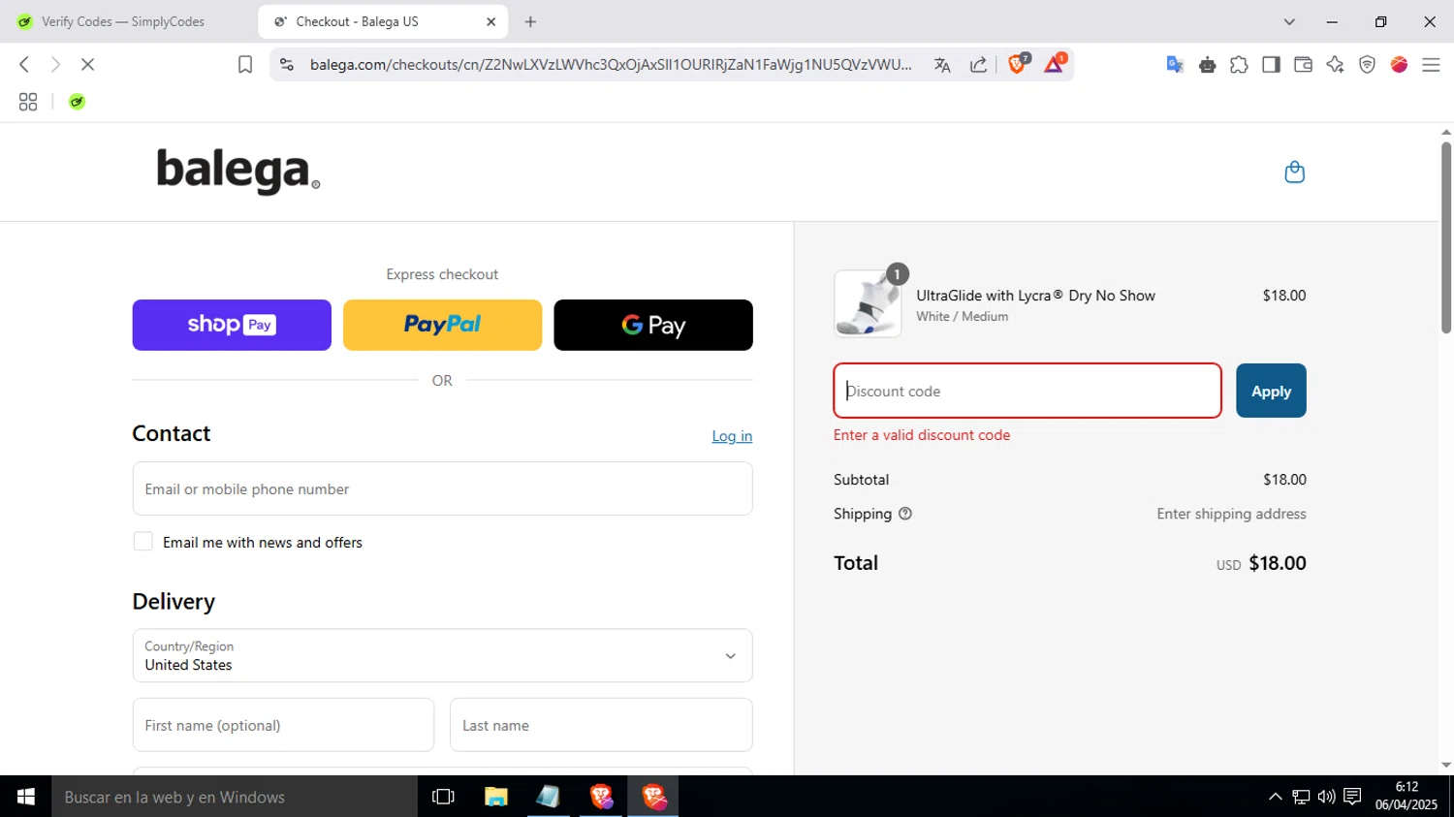Click the Windows taskbar search box
1454x817 pixels.
click(x=235, y=797)
